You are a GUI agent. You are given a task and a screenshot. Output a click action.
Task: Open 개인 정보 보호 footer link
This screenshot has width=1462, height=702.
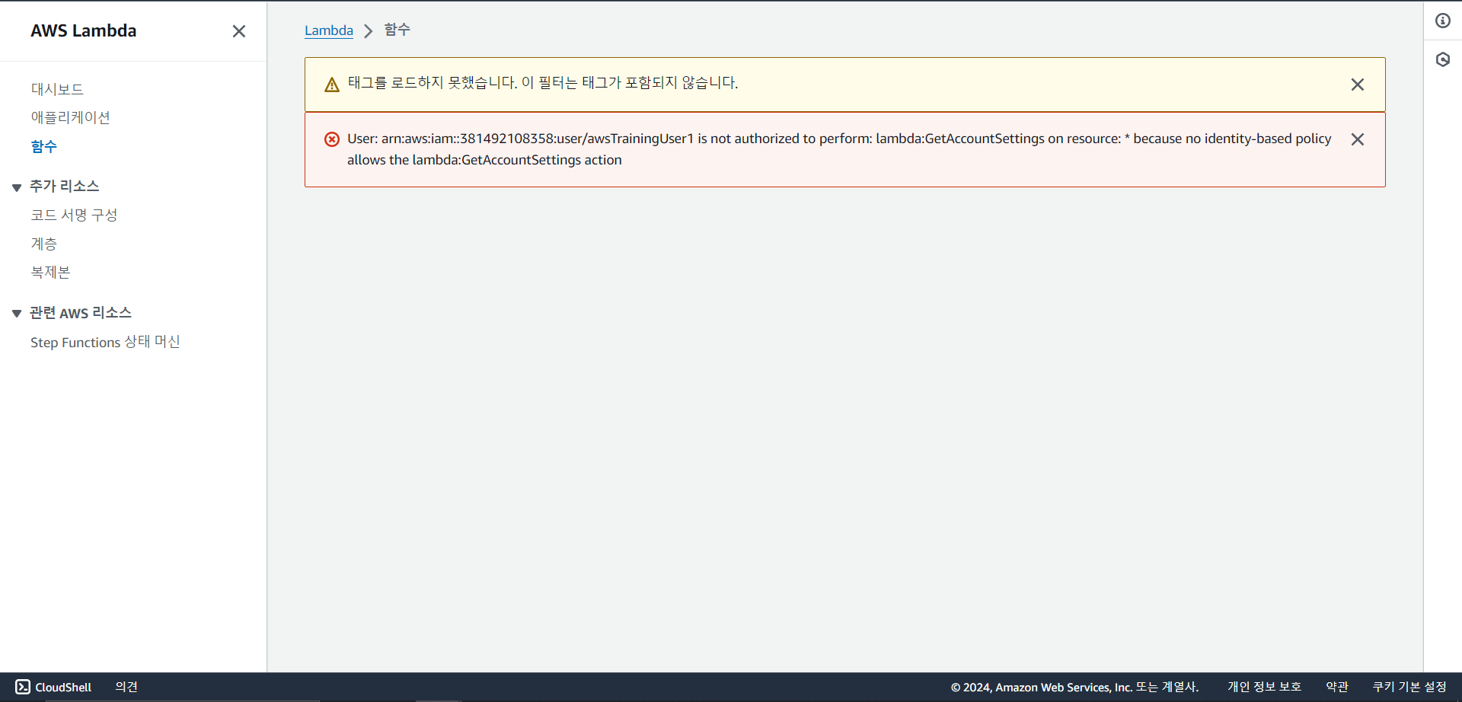(x=1264, y=687)
